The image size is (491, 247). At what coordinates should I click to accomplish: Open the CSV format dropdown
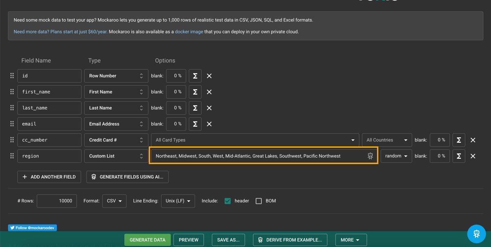coord(115,201)
